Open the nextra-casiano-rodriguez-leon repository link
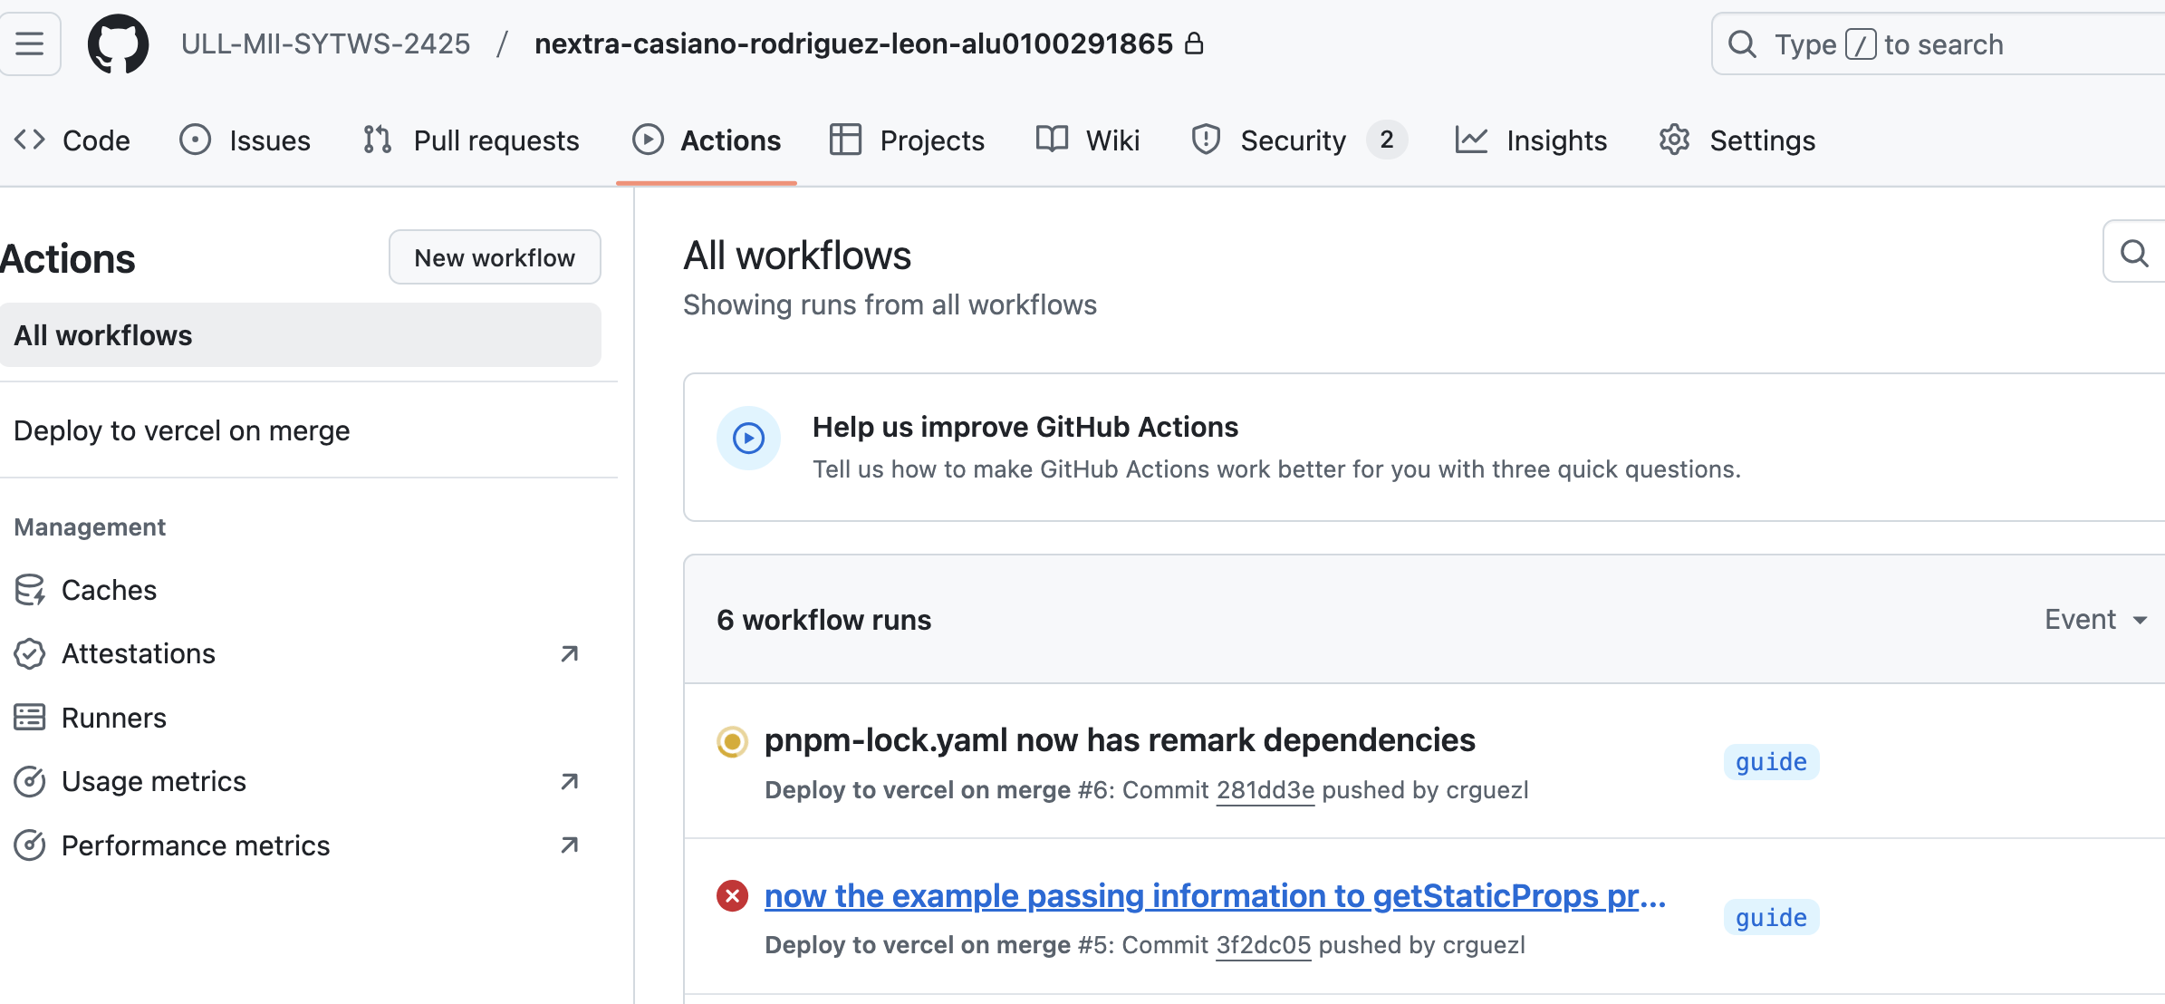This screenshot has height=1004, width=2165. (853, 43)
